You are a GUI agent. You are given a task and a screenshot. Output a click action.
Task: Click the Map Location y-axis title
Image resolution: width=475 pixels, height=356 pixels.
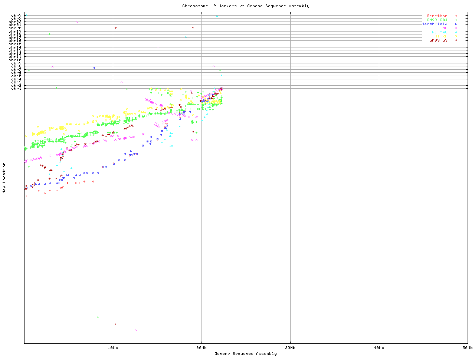coord(4,178)
